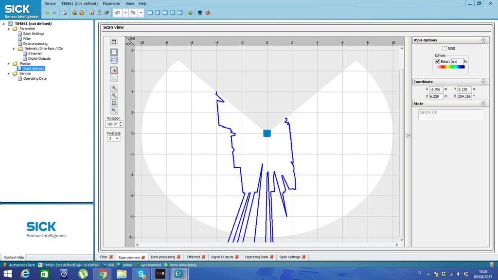Open the TiM561 (not defined) menu
The height and width of the screenshot is (280, 498).
tap(79, 3)
